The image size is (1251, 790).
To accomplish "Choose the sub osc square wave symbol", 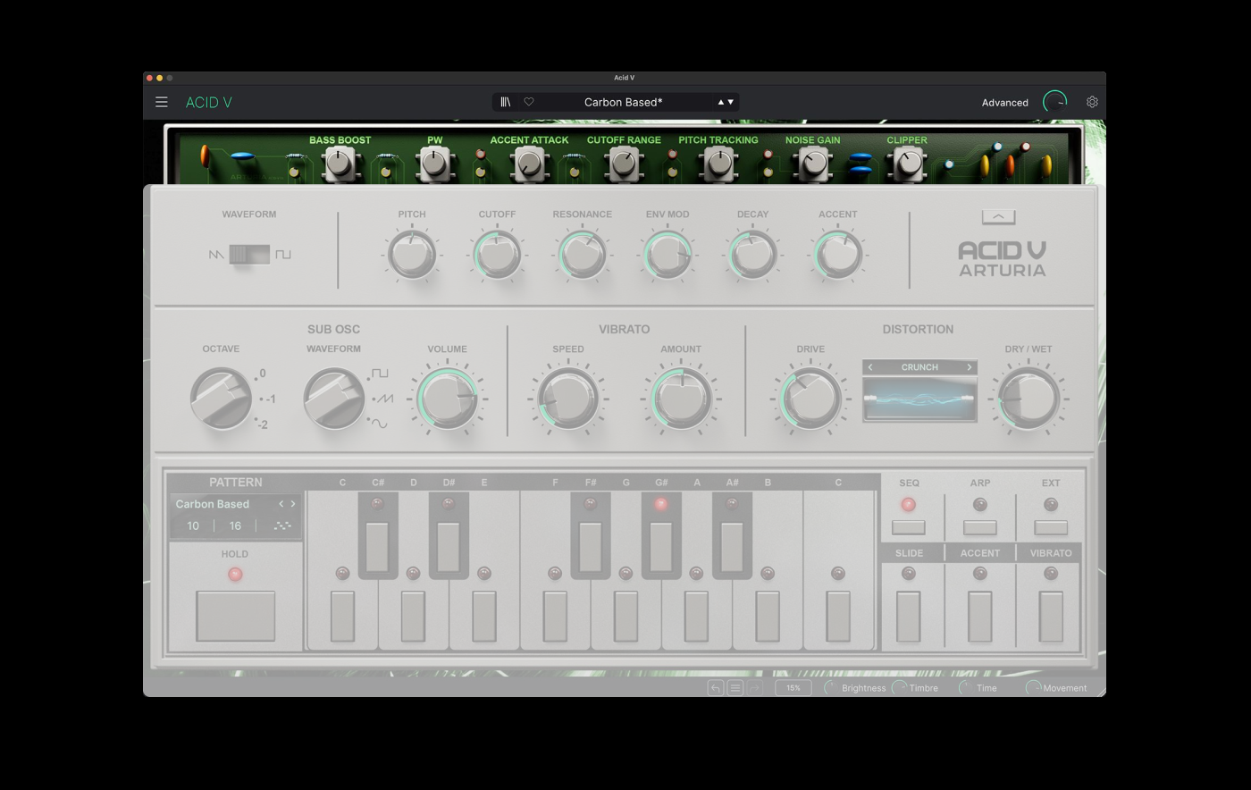I will [x=381, y=374].
